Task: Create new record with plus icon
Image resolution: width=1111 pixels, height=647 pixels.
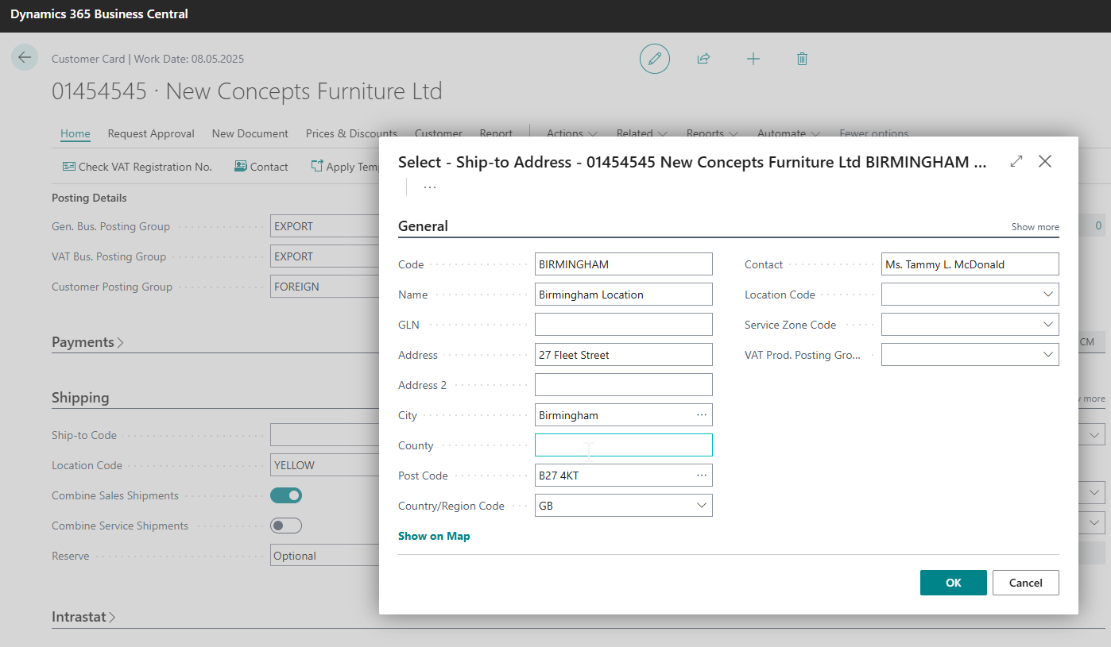Action: click(x=753, y=59)
